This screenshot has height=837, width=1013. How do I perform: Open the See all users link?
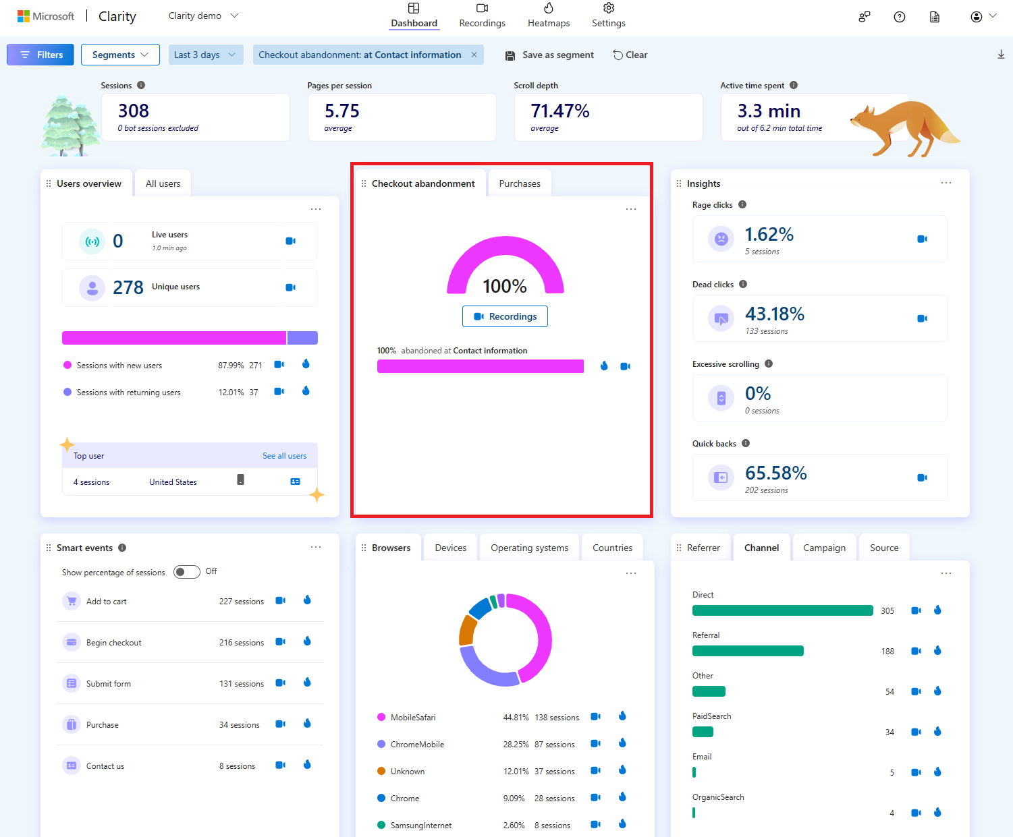point(285,456)
